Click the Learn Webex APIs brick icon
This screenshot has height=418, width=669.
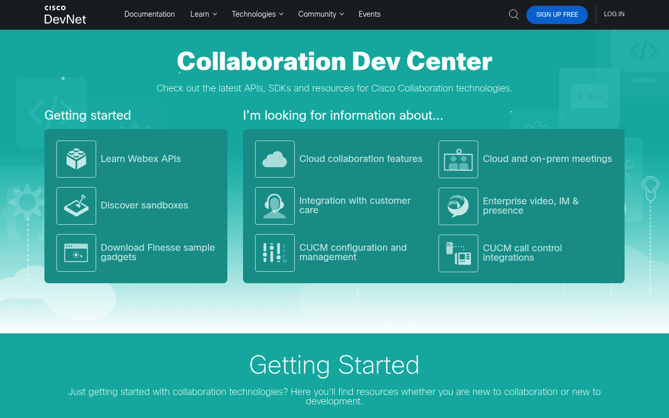pos(76,159)
